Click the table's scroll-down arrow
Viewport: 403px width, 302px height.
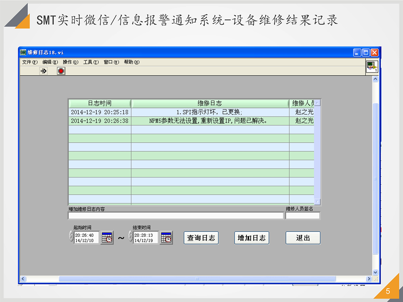click(317, 201)
